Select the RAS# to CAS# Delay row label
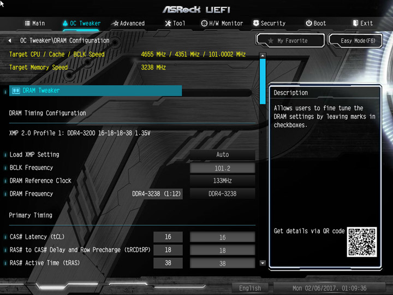 (80, 250)
